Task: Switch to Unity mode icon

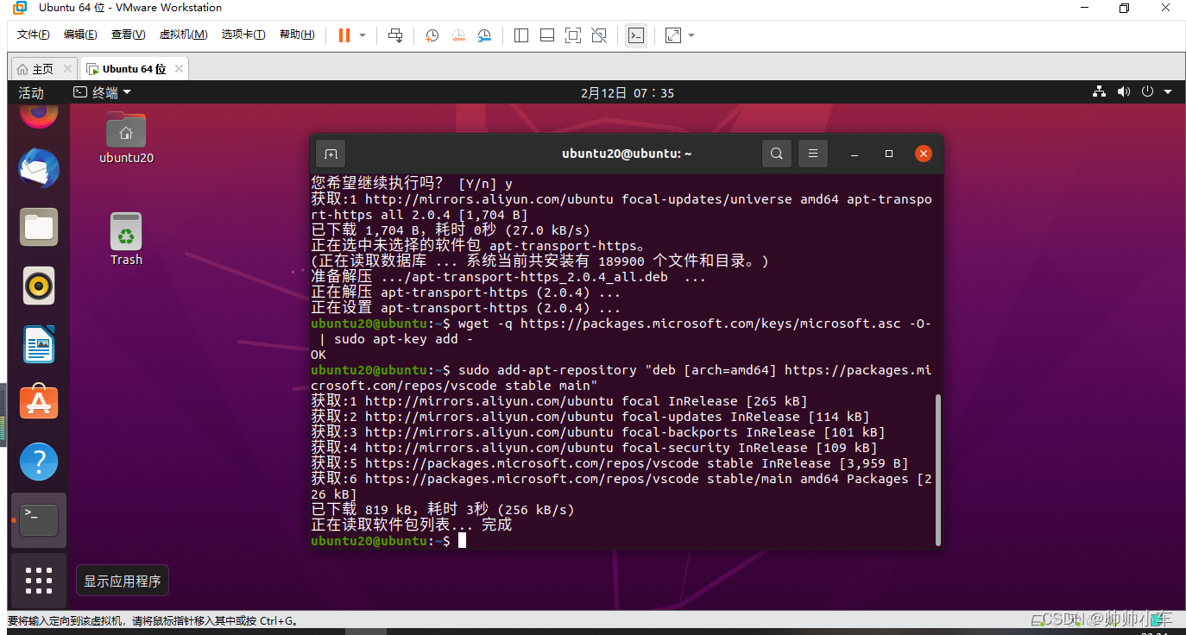Action: (x=599, y=35)
